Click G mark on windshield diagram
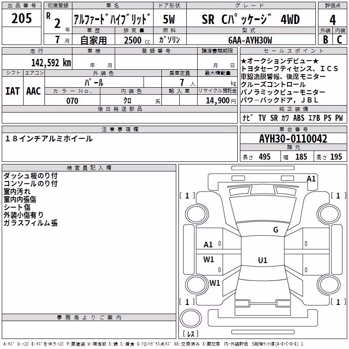 [276, 230]
